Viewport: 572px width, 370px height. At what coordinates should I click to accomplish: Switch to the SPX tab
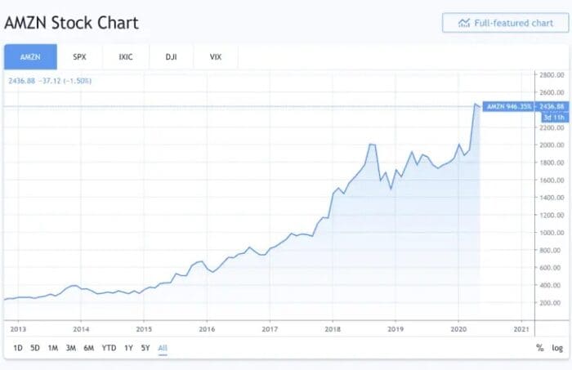78,57
